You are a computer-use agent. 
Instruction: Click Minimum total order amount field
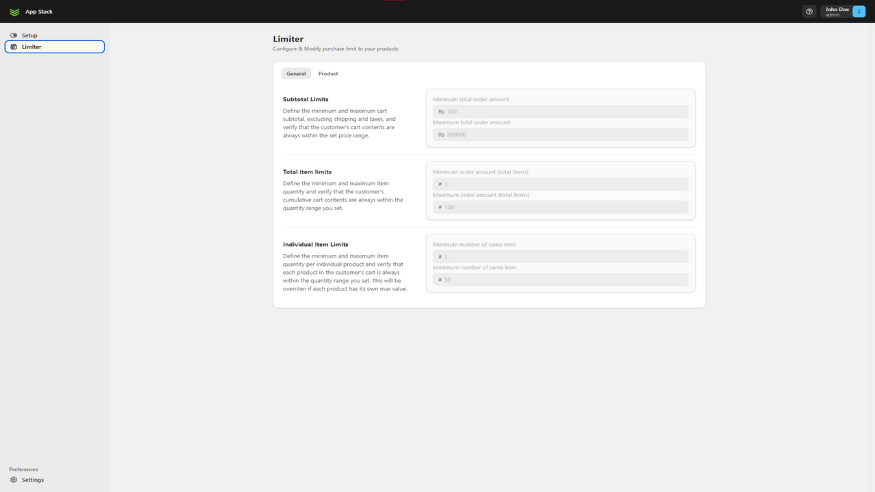tap(561, 111)
